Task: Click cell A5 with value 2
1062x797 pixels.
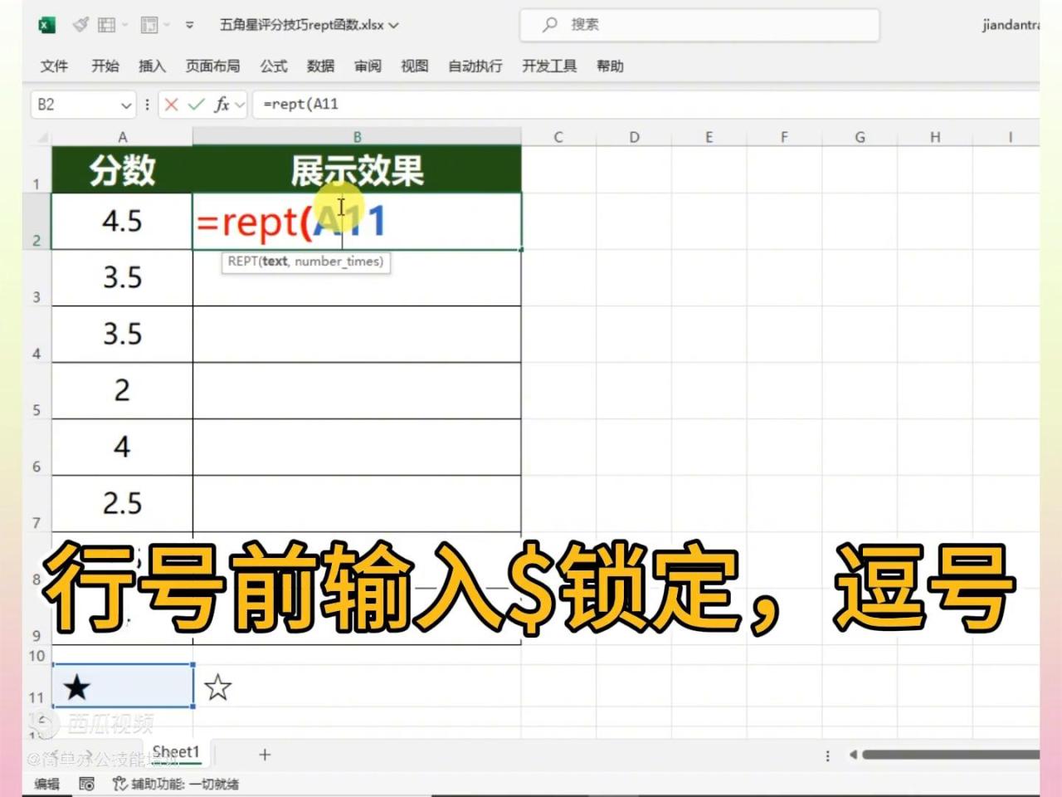Action: pyautogui.click(x=122, y=391)
